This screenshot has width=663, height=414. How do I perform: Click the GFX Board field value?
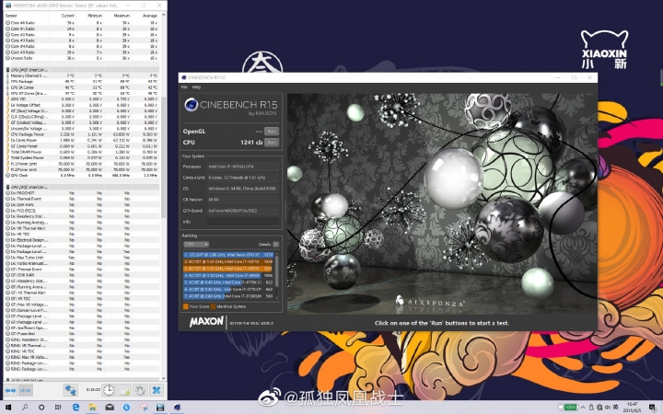click(x=243, y=211)
